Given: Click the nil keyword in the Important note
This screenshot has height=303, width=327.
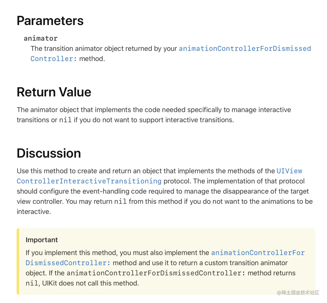Looking at the screenshot, I should 32,283.
